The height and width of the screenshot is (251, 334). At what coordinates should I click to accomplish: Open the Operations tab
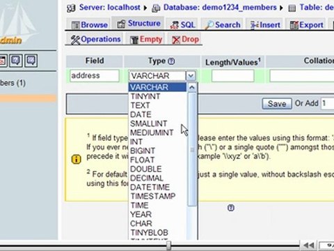click(95, 39)
